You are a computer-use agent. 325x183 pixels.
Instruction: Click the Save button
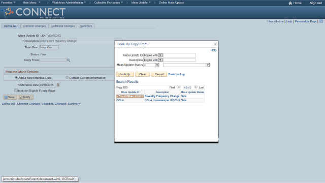(x=10, y=97)
